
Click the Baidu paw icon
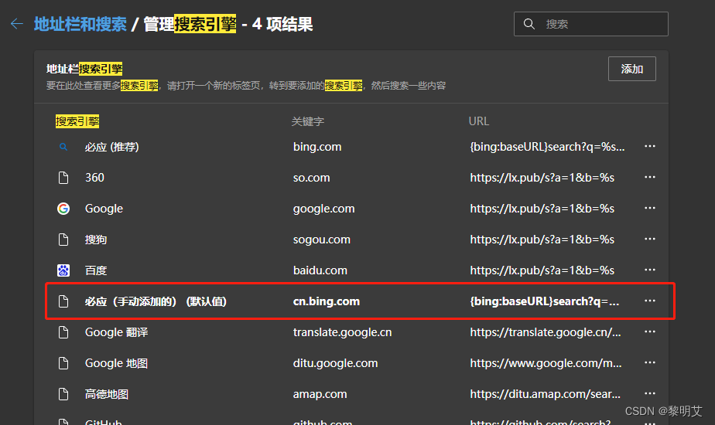click(63, 270)
